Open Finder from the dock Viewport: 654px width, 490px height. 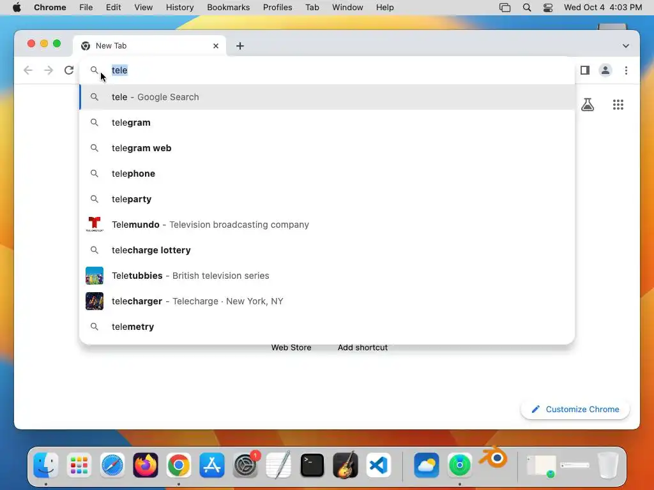45,465
